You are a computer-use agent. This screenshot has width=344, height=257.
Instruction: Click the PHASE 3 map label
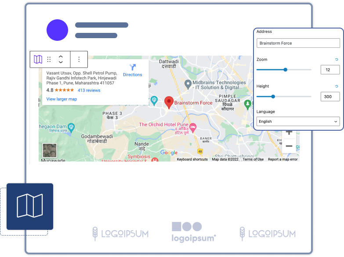tap(112, 115)
